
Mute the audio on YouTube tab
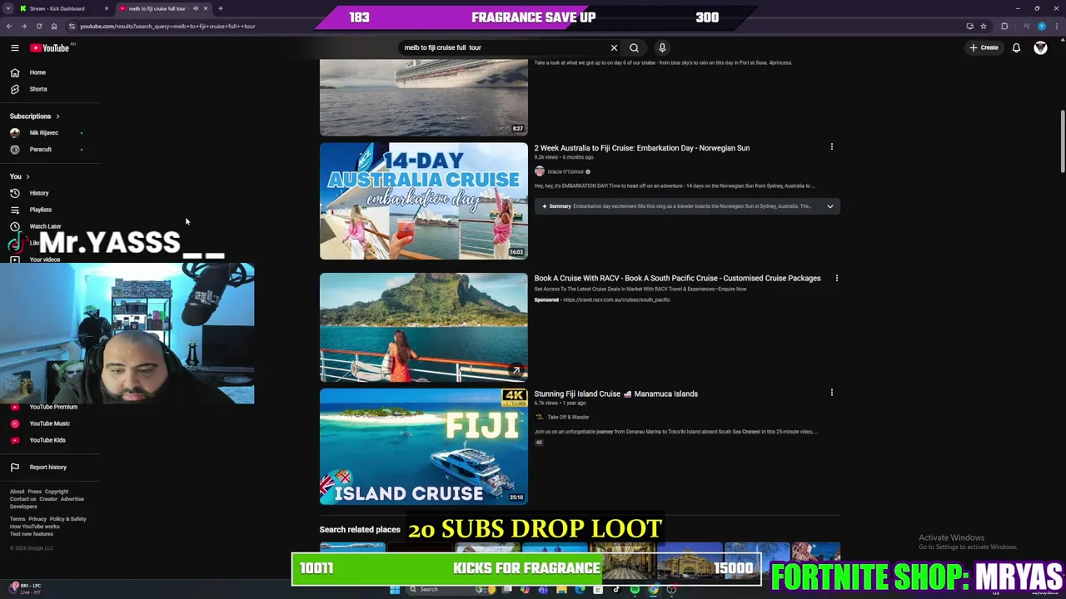coord(196,8)
